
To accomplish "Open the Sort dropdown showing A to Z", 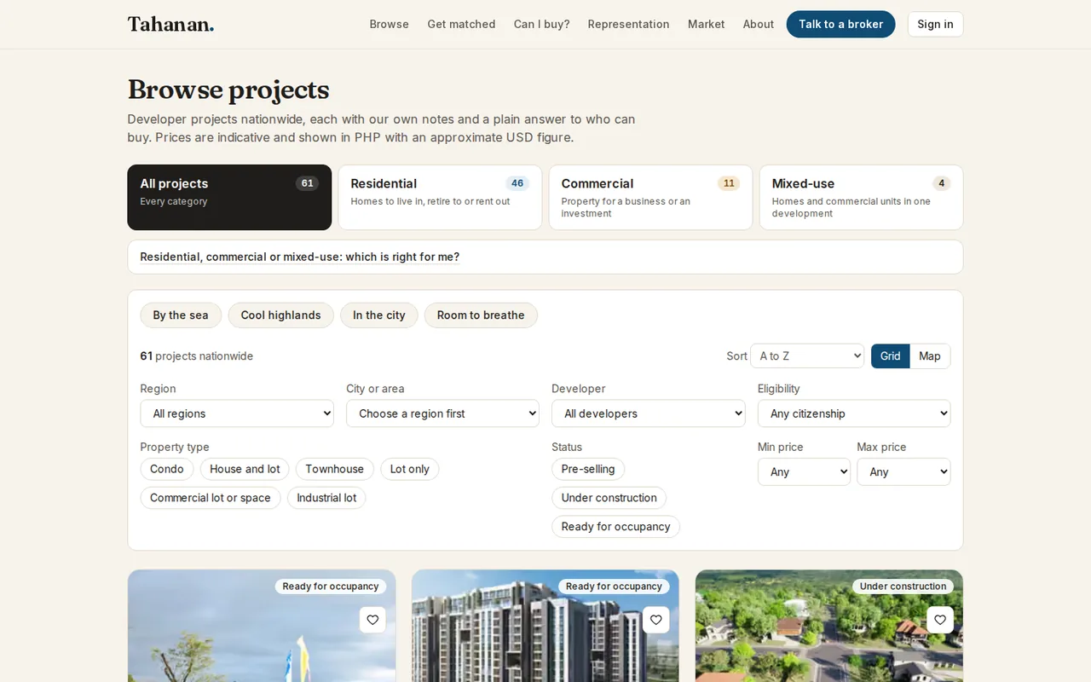I will (x=807, y=356).
